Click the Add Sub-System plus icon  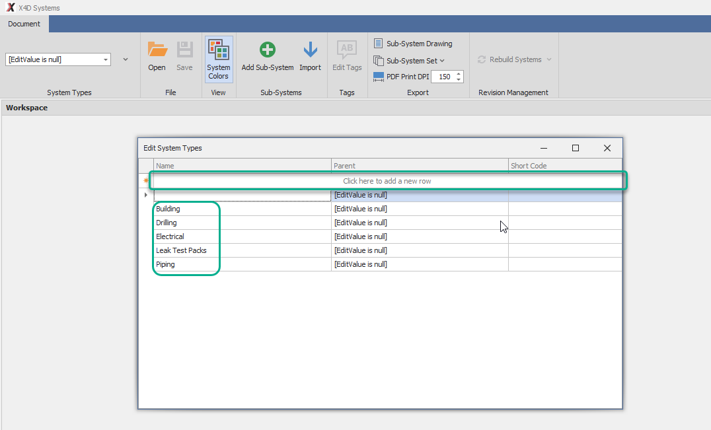coord(268,50)
